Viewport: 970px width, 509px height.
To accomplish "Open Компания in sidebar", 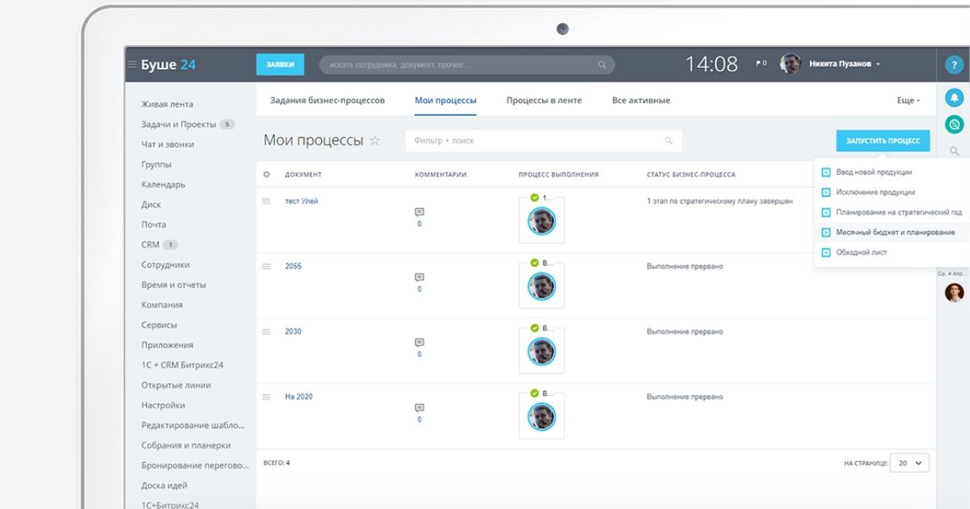I will tap(162, 305).
